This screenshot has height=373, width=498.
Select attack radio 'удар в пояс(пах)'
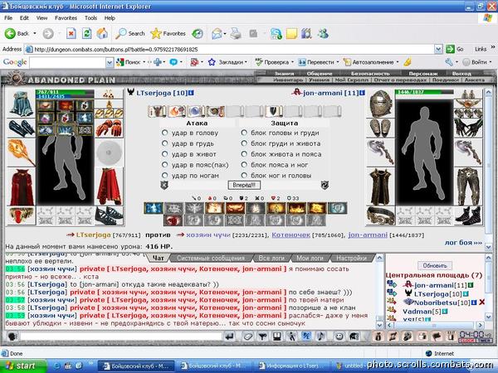point(164,165)
